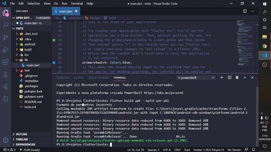Close the terminal panel
This screenshot has height=152, width=271.
252,78
